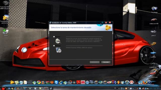Click the Cancelar button
This screenshot has width=161, height=90.
106,62
